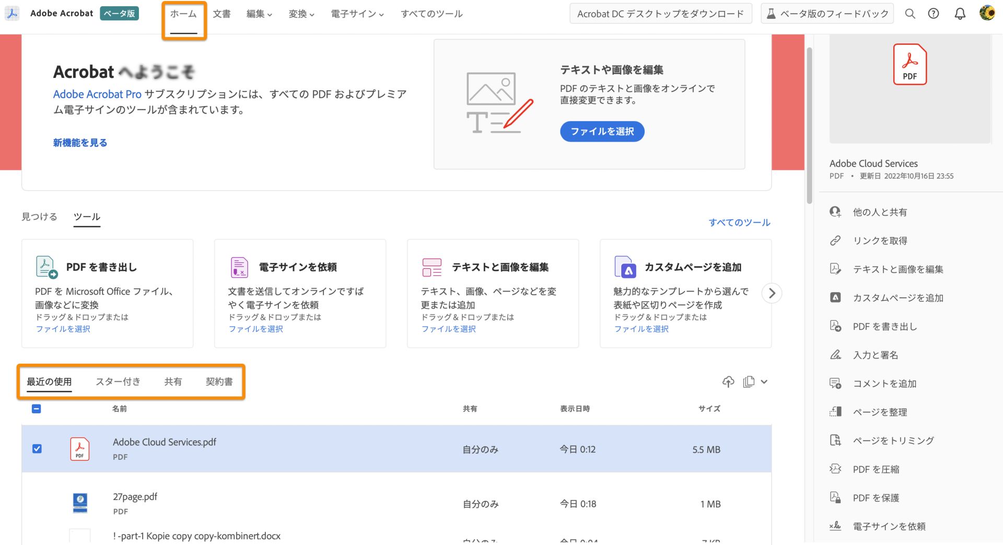Viewport: 1003px width, 545px height.
Task: Expand the chevron next to the copy icon
Action: click(x=764, y=382)
